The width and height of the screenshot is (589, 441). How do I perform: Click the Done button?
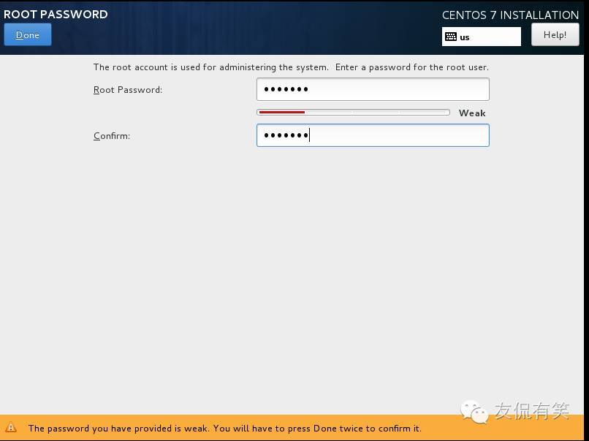[x=28, y=35]
